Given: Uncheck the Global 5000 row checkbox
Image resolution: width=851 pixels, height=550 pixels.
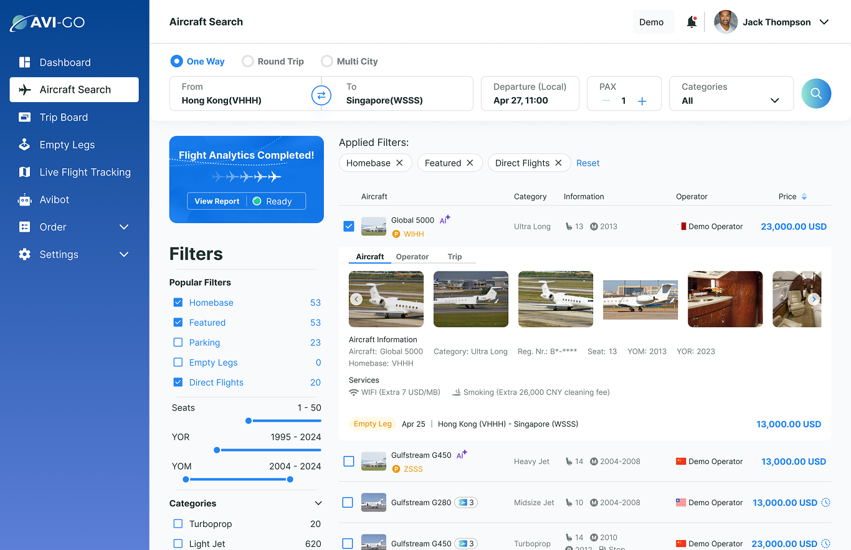Looking at the screenshot, I should pyautogui.click(x=349, y=227).
